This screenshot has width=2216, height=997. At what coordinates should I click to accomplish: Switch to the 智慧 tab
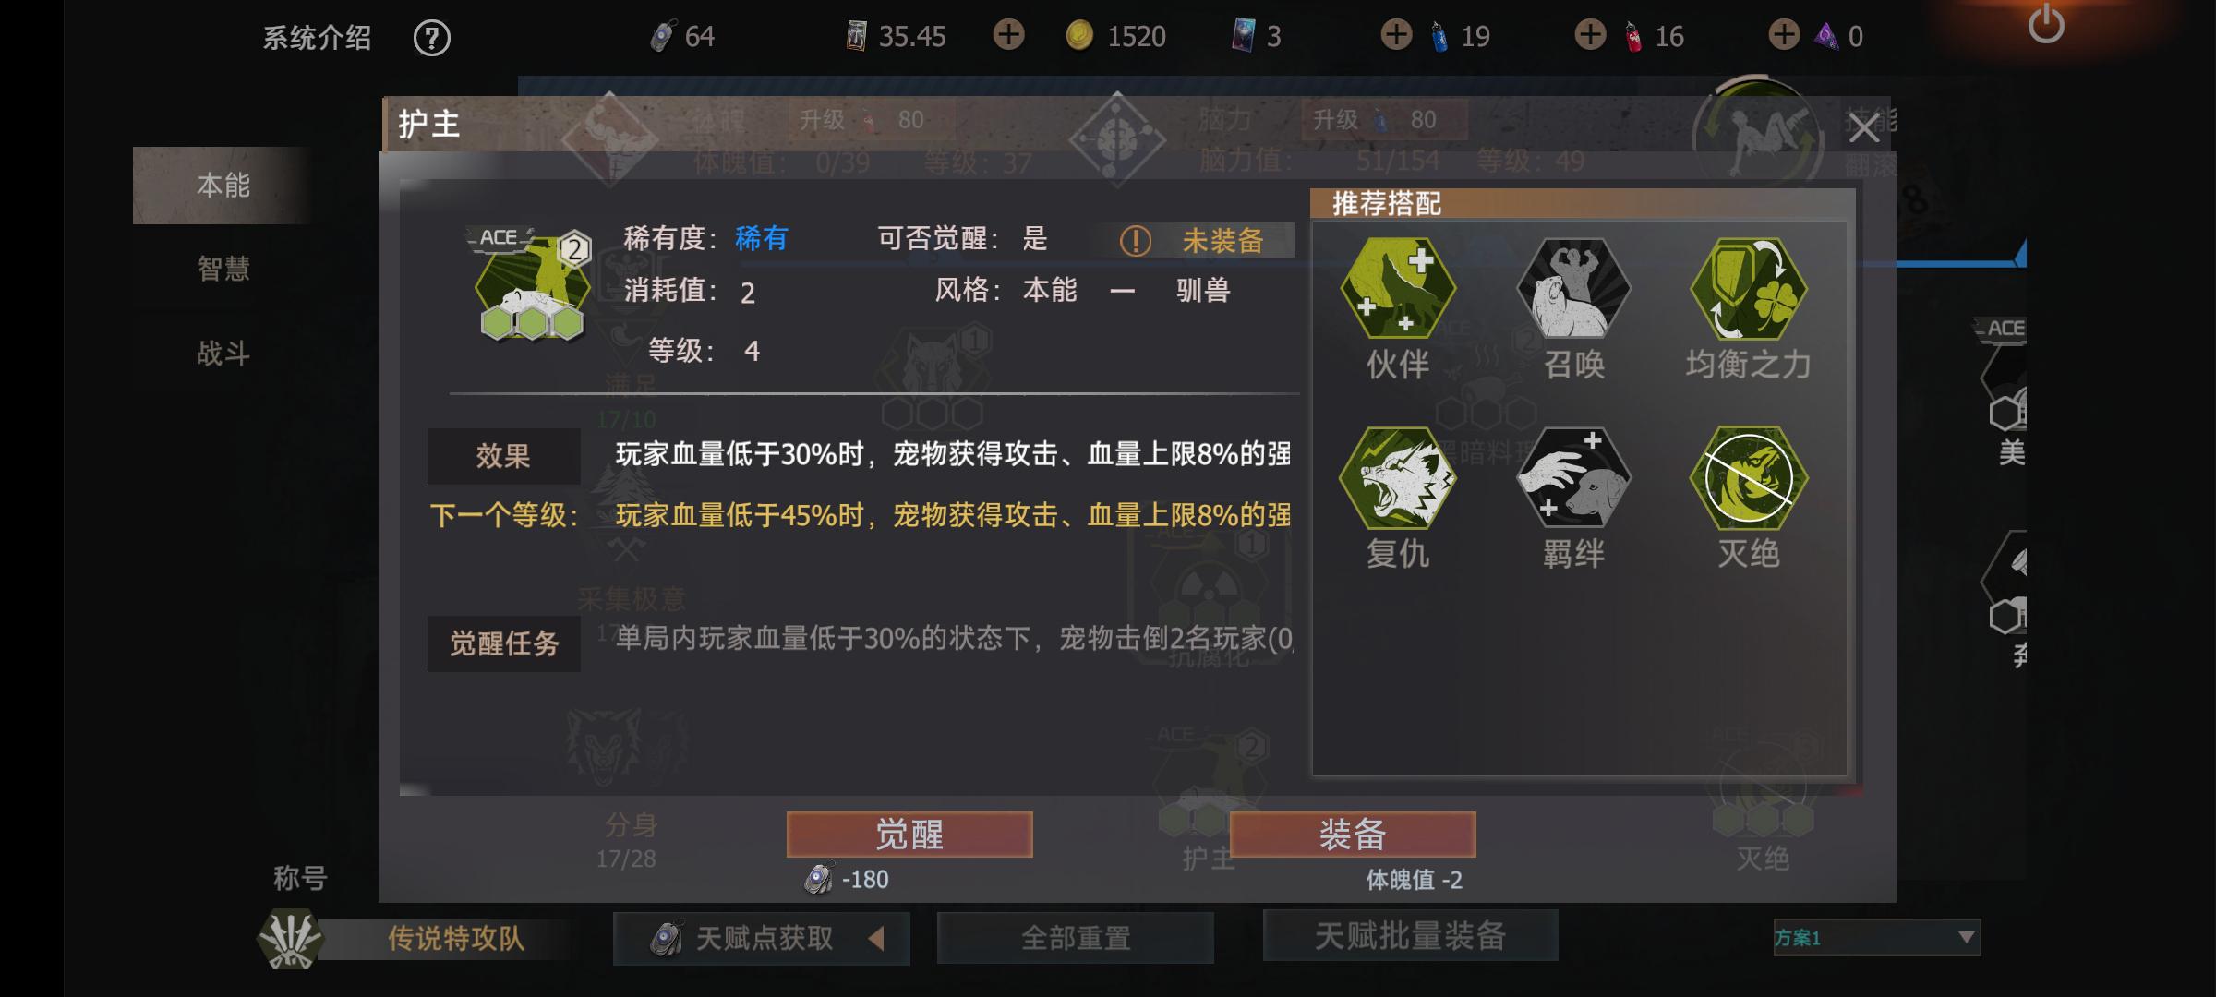coord(223,269)
